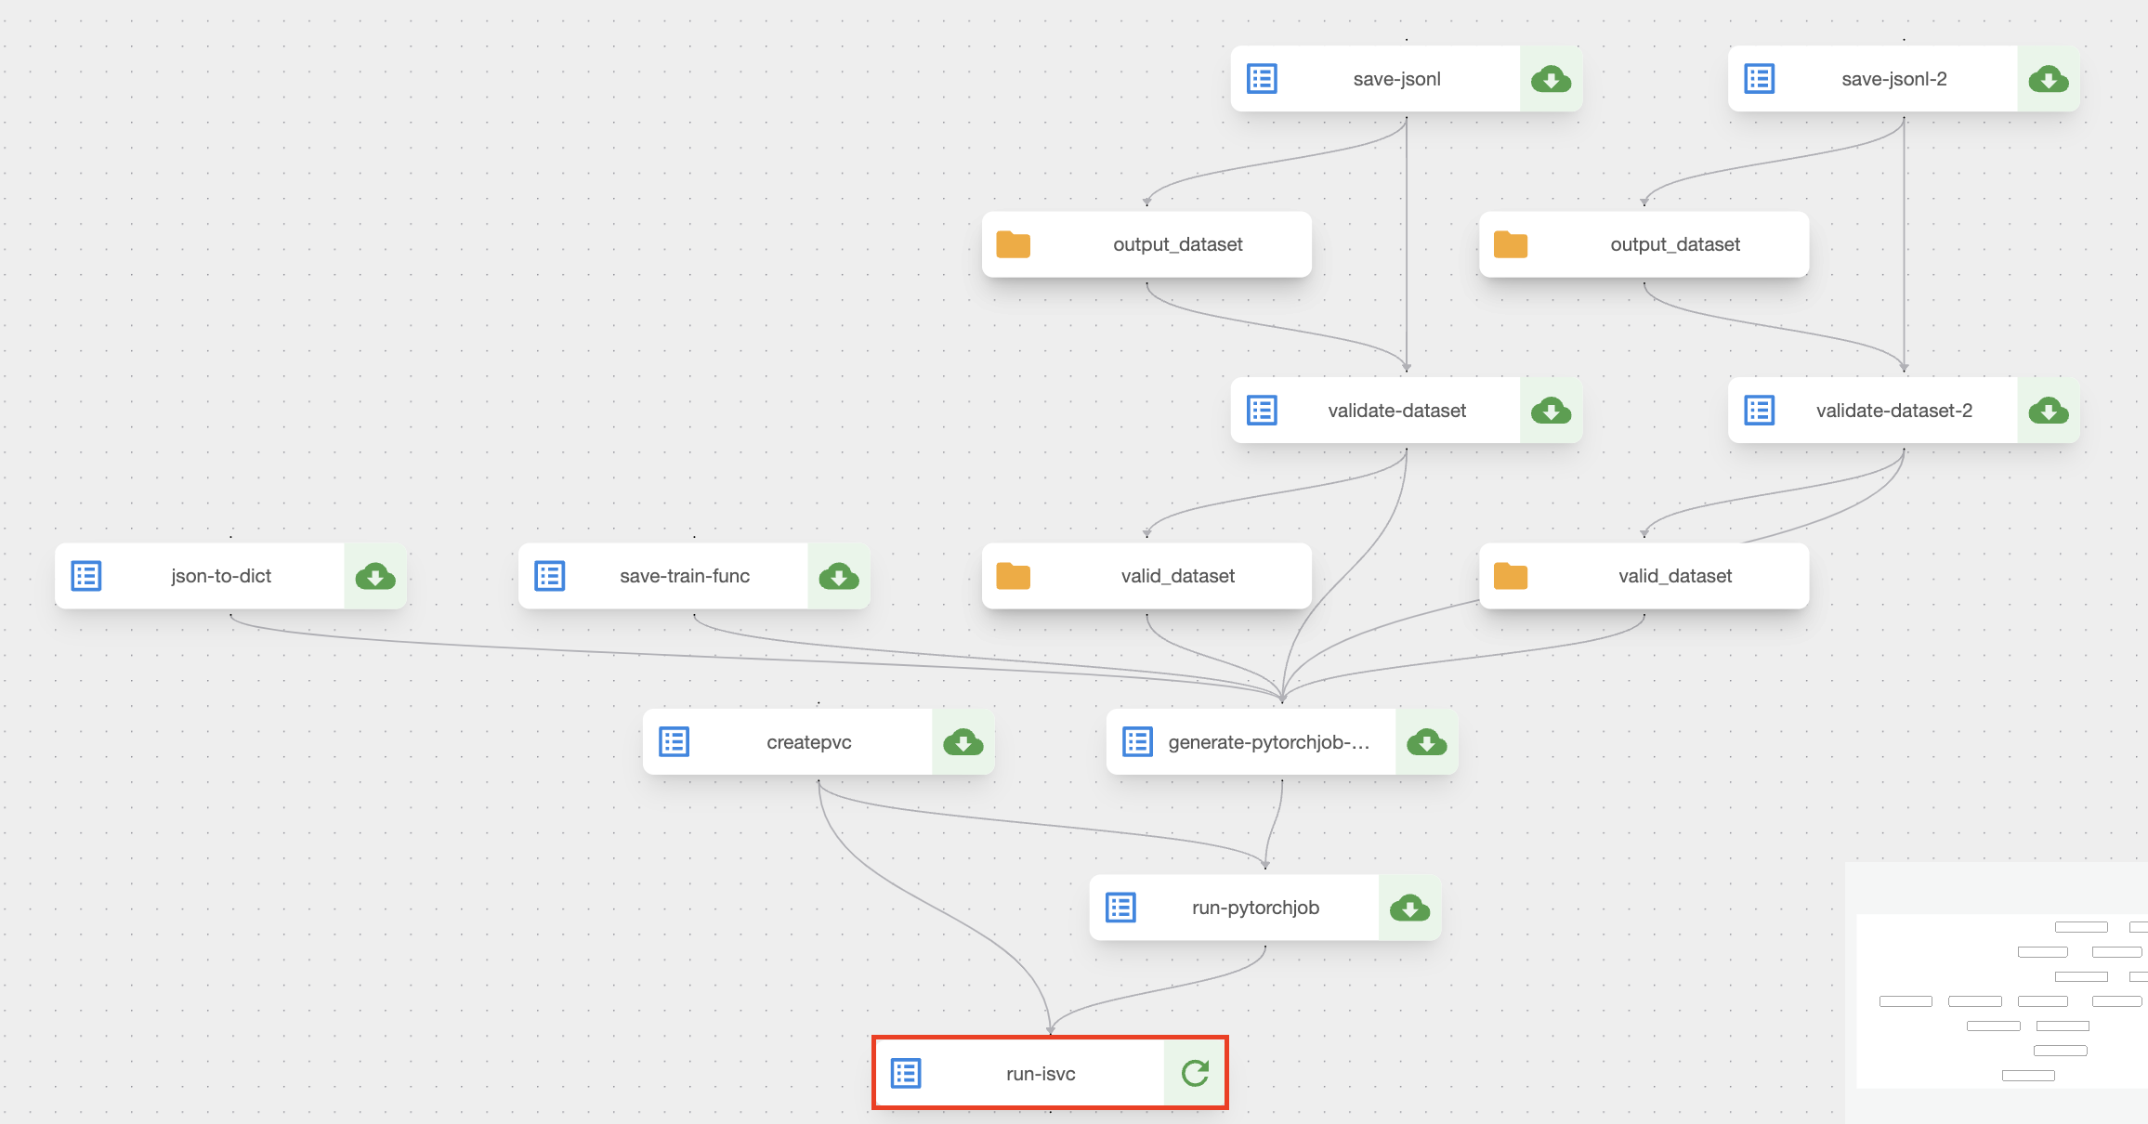
Task: Click the cloud icon on json-to-dict node
Action: (x=375, y=576)
